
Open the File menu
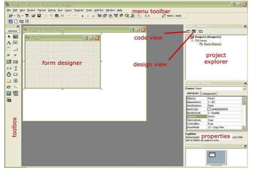click(x=9, y=10)
